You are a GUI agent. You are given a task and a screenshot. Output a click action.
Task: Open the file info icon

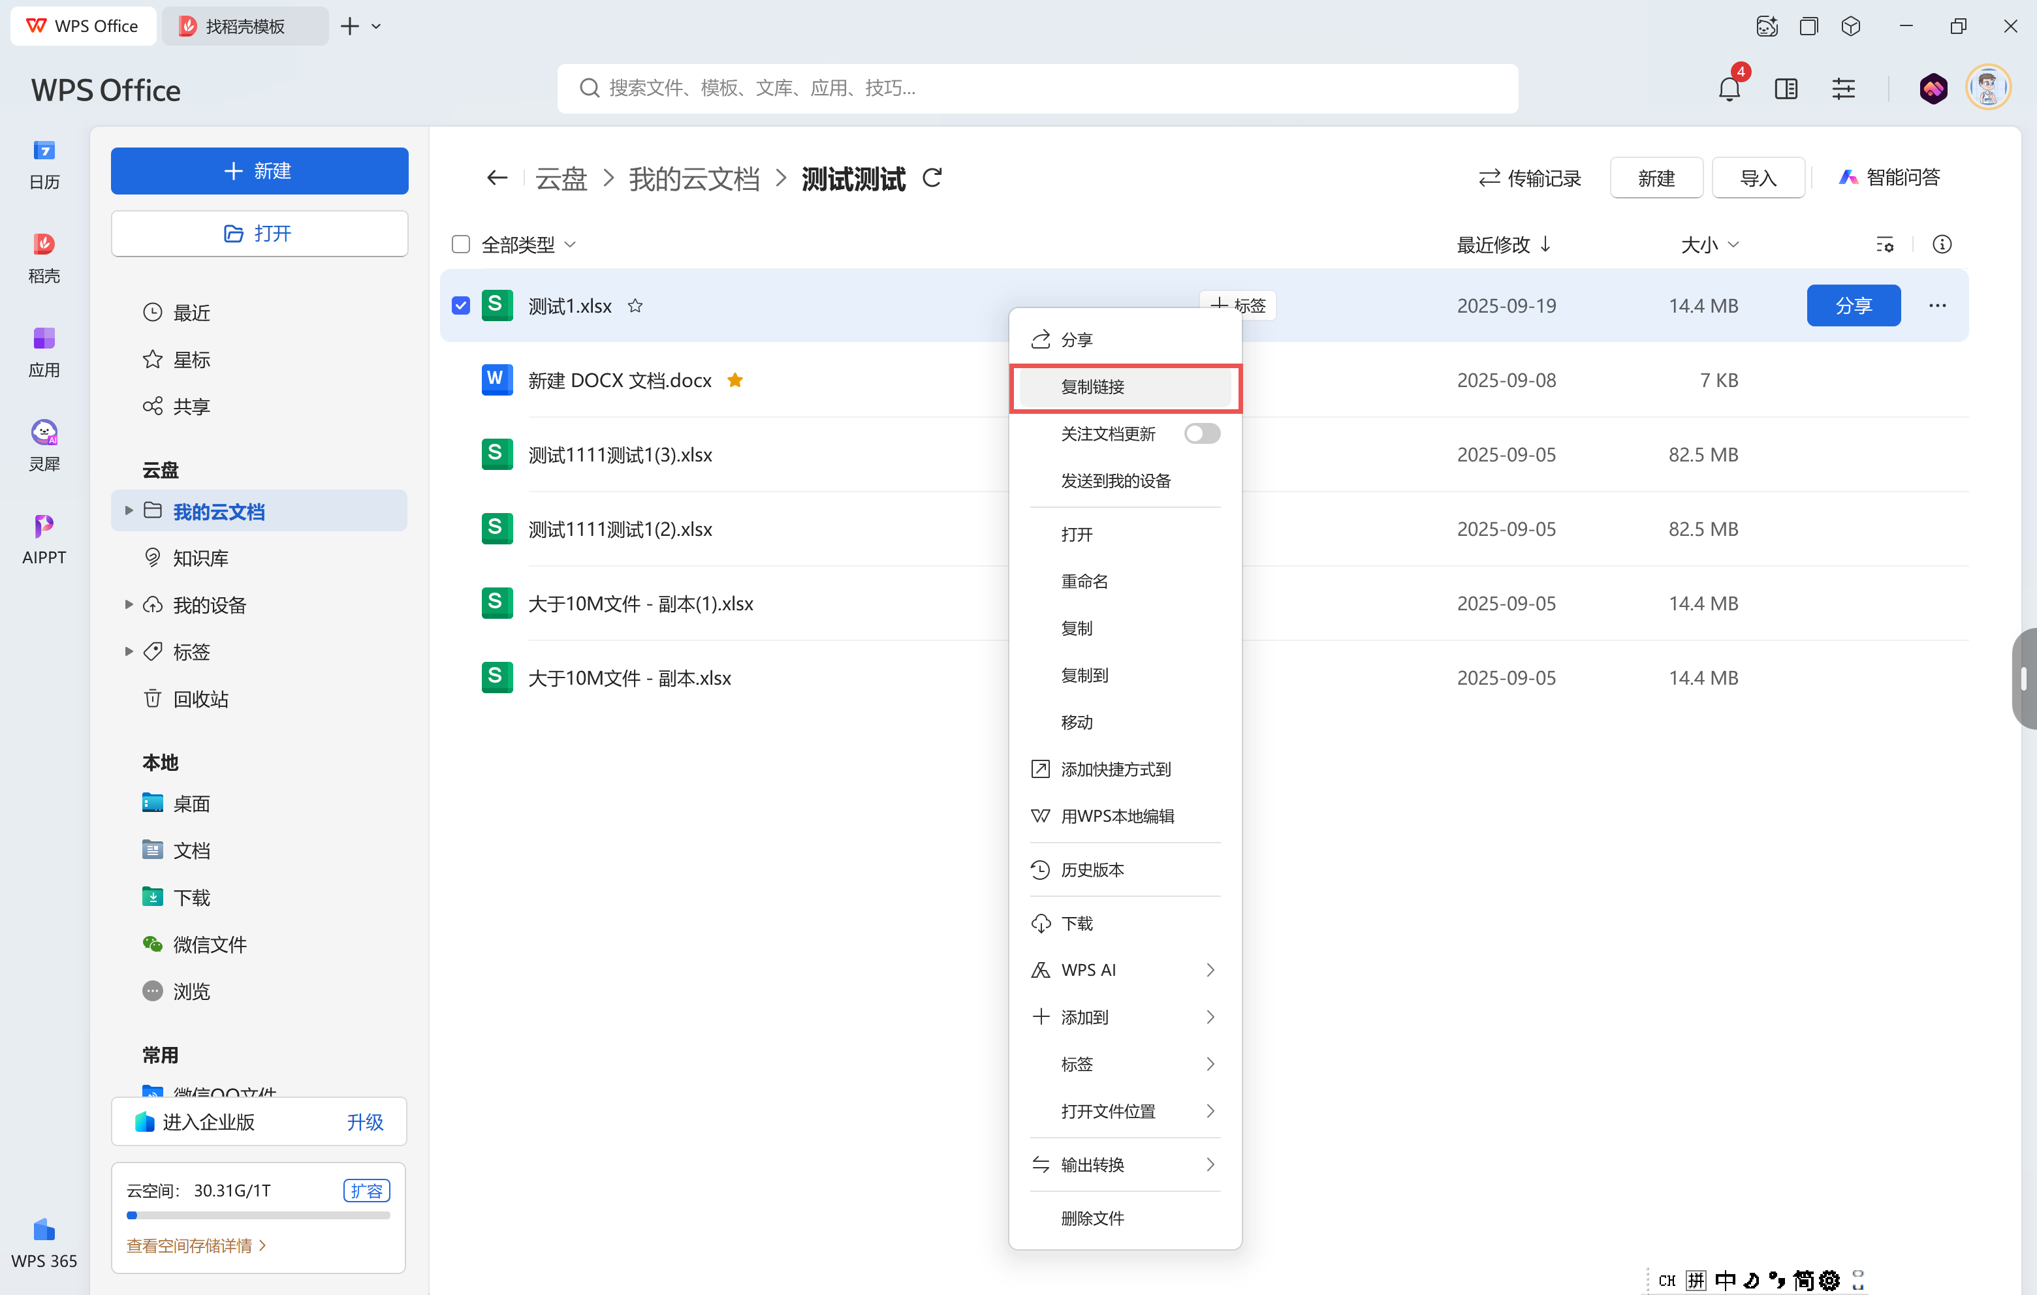pyautogui.click(x=1942, y=245)
